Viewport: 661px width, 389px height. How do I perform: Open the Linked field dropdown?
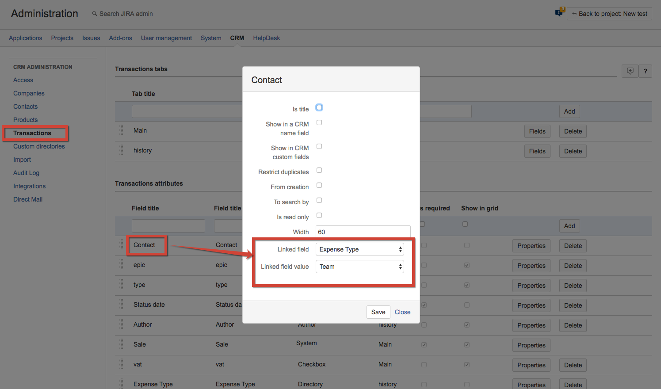(360, 249)
